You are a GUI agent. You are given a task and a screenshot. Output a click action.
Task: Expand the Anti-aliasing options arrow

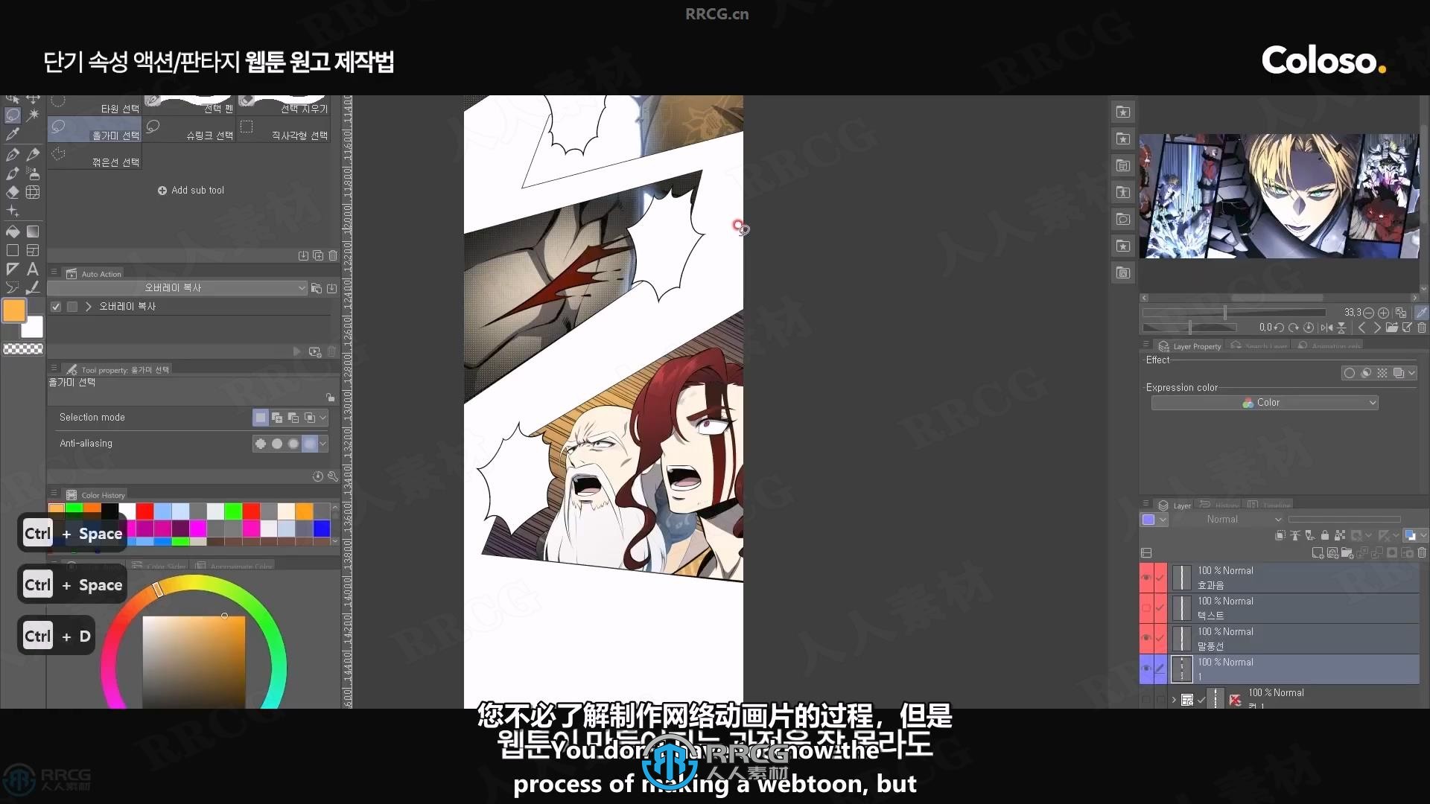323,444
